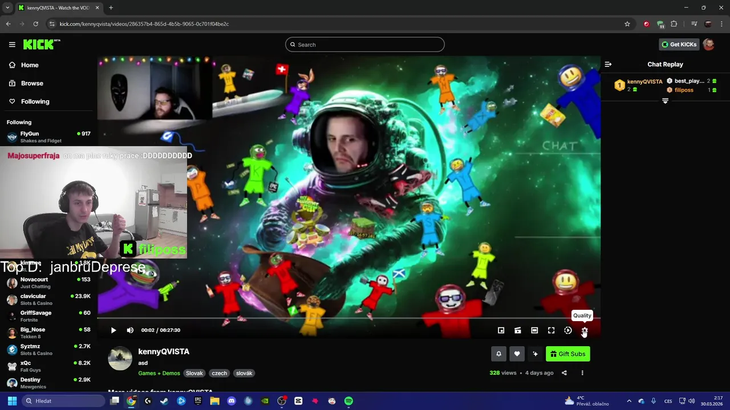This screenshot has width=730, height=410.
Task: Open FlyGun's channel in Following list
Action: (x=48, y=137)
